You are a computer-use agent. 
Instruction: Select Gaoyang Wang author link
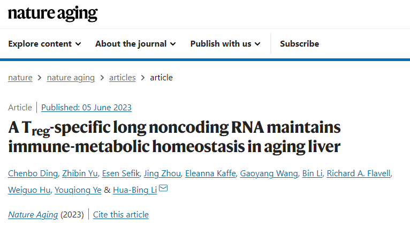[269, 174]
